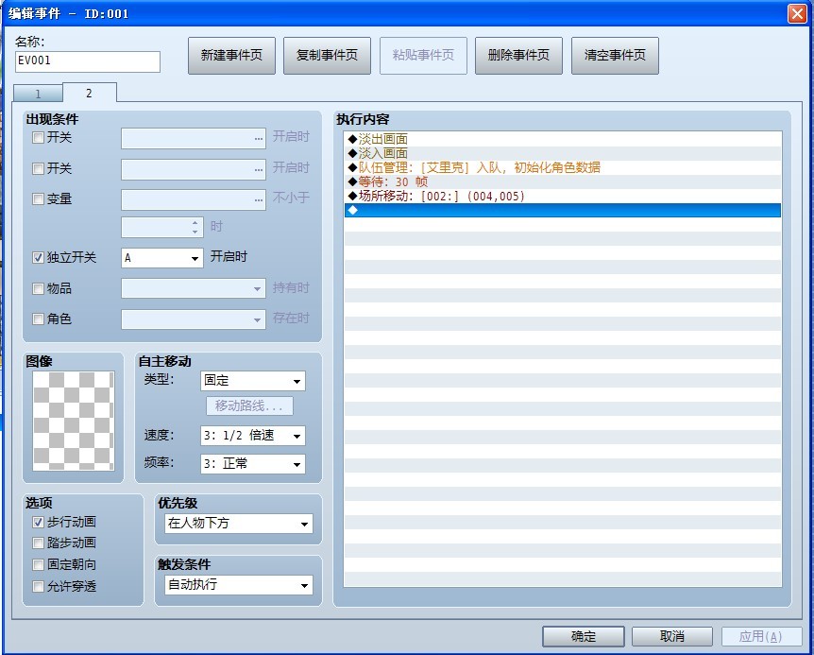Open the 优先级 在人物下方 dropdown
This screenshot has width=814, height=655.
click(x=239, y=524)
